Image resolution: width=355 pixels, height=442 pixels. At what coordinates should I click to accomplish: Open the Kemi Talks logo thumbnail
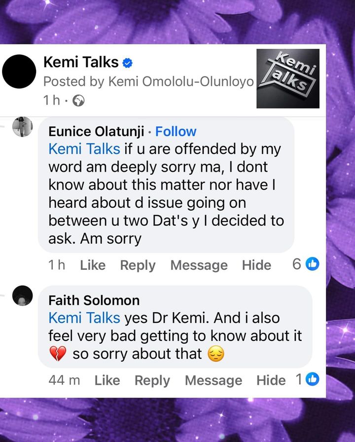tap(288, 78)
